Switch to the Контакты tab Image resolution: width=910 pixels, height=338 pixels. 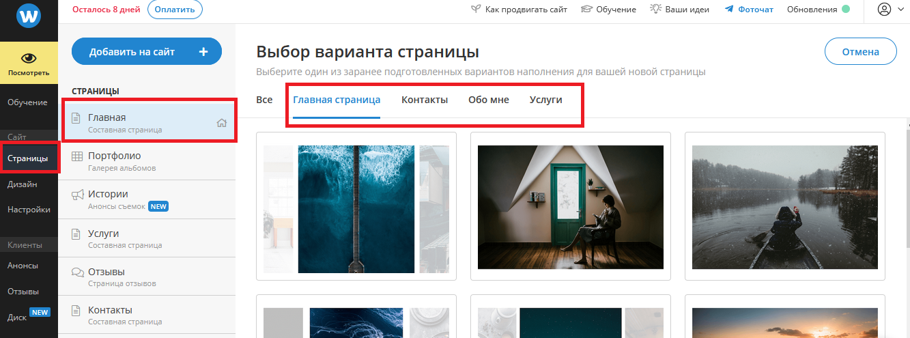tap(424, 100)
